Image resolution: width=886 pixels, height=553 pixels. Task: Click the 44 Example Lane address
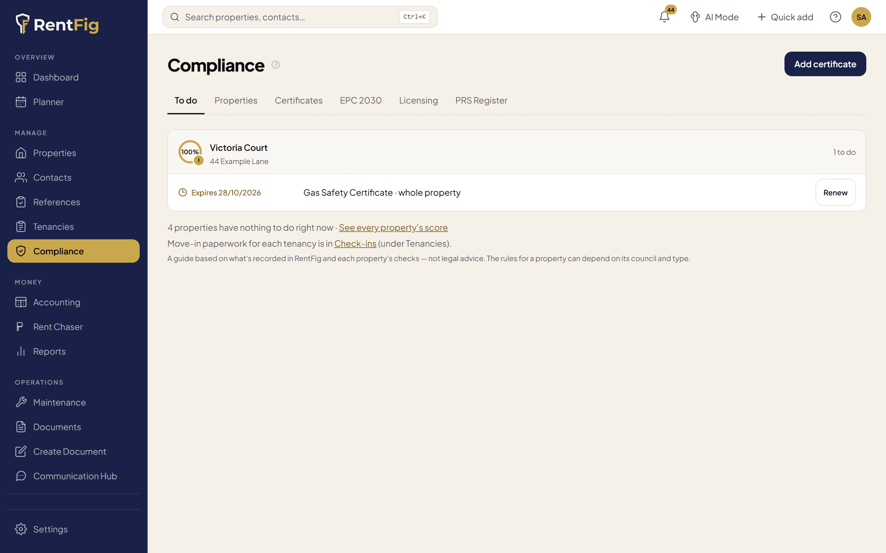pyautogui.click(x=239, y=161)
